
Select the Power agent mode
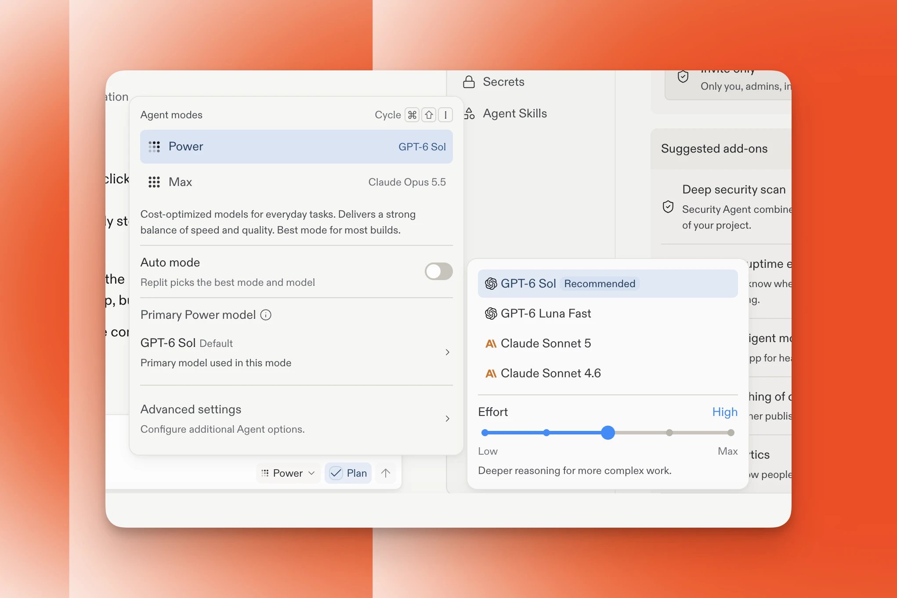296,146
